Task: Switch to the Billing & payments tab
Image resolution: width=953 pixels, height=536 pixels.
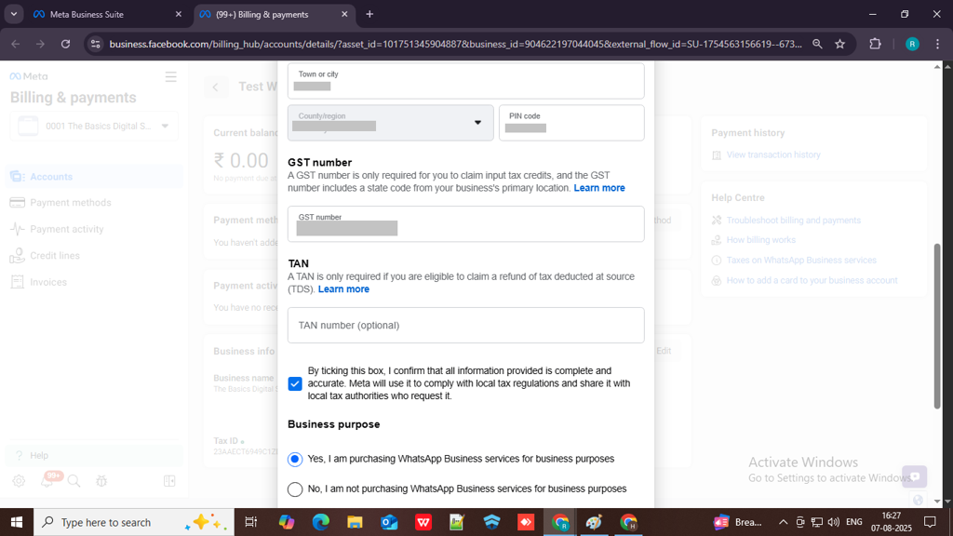Action: (275, 14)
